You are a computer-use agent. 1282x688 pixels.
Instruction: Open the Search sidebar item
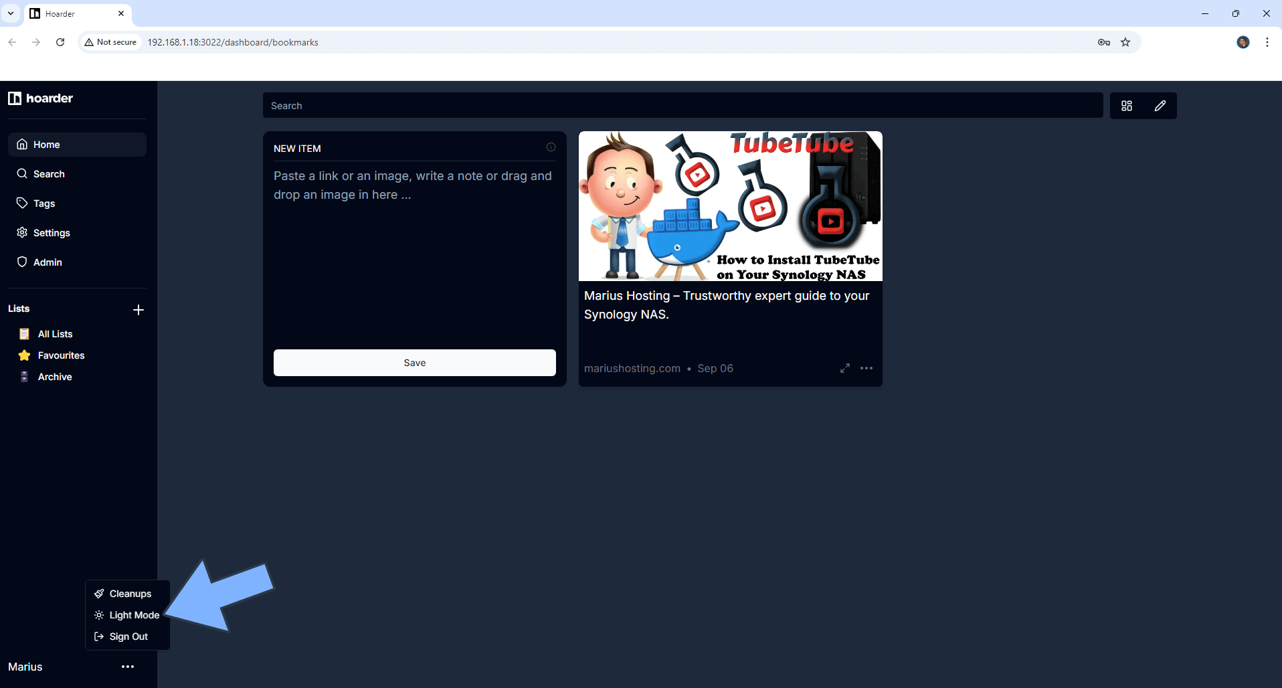coord(77,174)
